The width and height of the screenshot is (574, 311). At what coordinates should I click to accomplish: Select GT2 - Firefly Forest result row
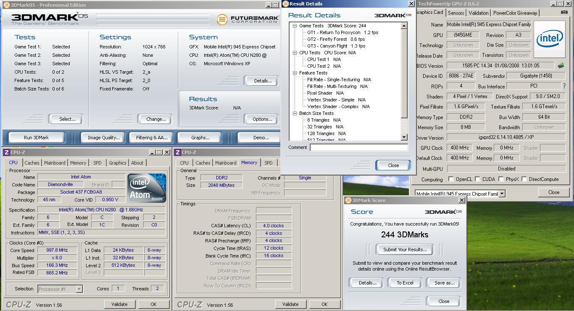coord(336,39)
